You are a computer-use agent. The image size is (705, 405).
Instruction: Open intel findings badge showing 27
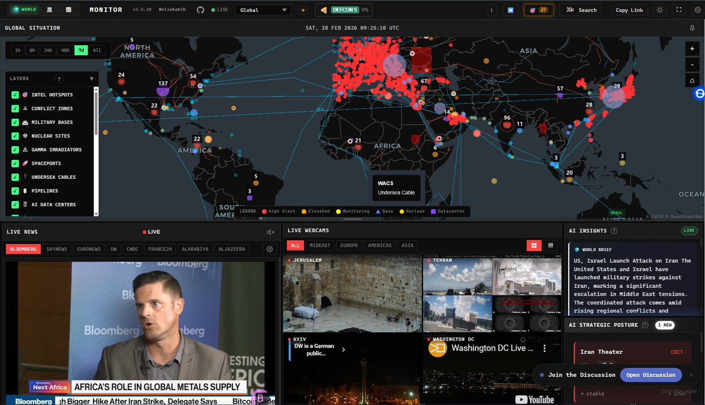coord(538,10)
